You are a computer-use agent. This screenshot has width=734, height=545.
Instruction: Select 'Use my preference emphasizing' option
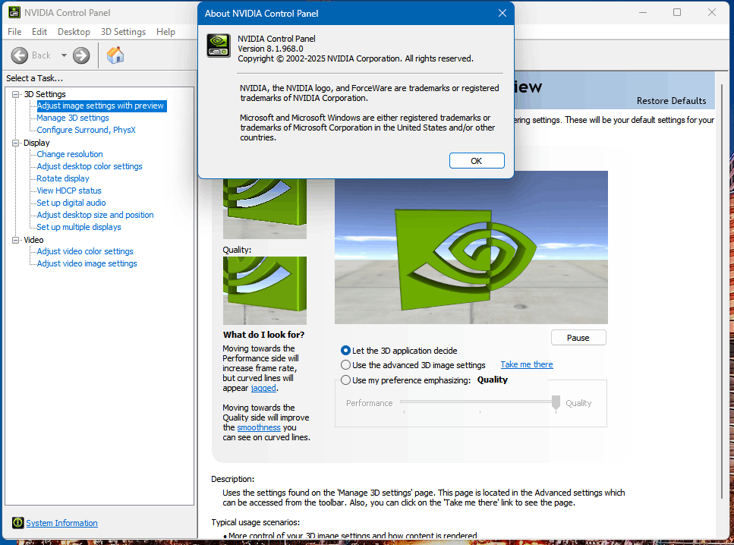[345, 380]
